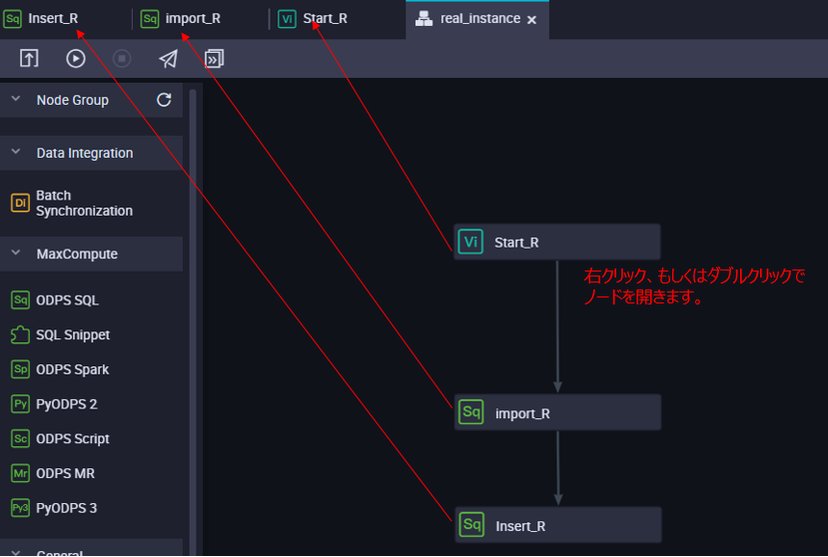Click the SQL Snippet label

click(73, 334)
